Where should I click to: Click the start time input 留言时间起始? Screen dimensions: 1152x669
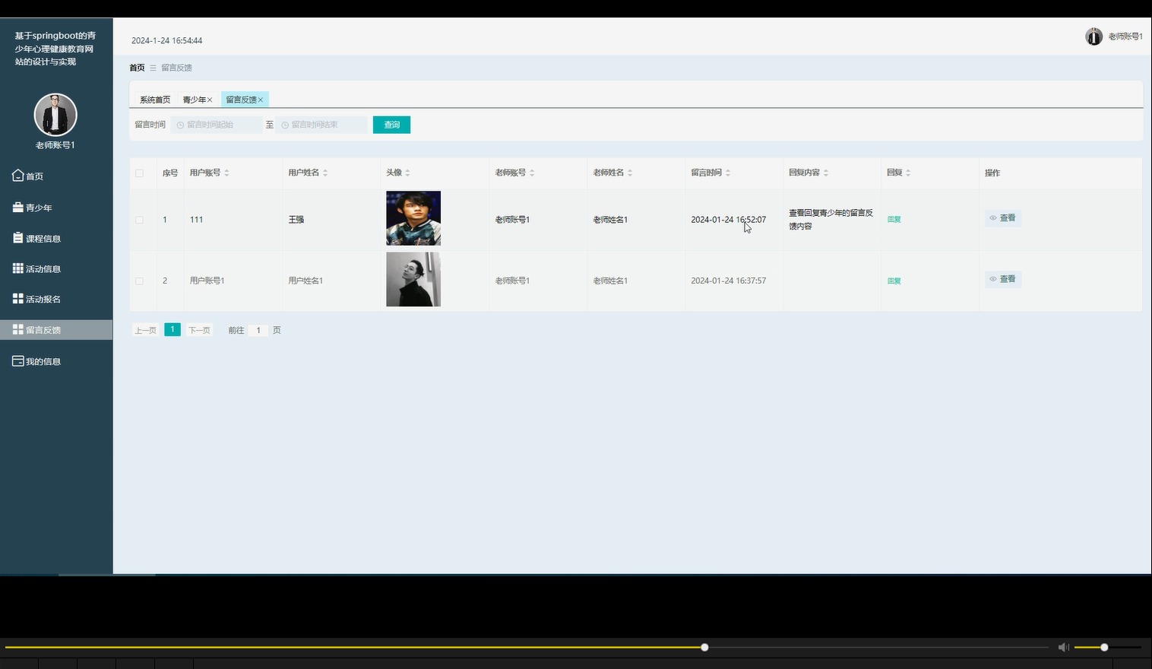pyautogui.click(x=217, y=125)
